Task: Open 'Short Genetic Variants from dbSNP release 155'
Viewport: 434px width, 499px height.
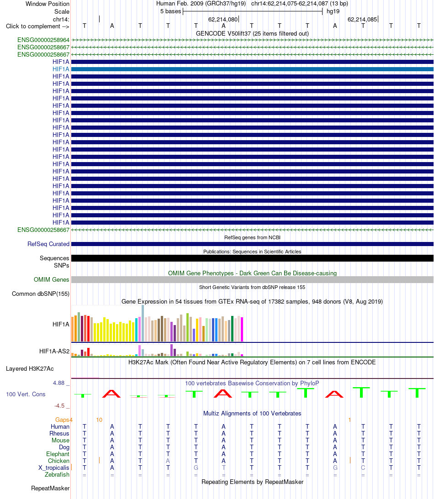Action: pos(252,287)
